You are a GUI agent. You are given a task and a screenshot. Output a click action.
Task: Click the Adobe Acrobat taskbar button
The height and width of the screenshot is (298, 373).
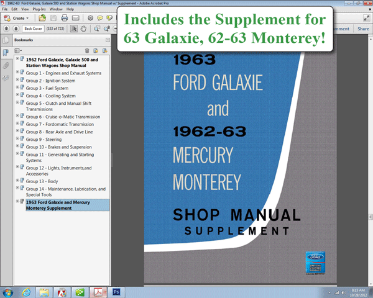(x=98, y=292)
